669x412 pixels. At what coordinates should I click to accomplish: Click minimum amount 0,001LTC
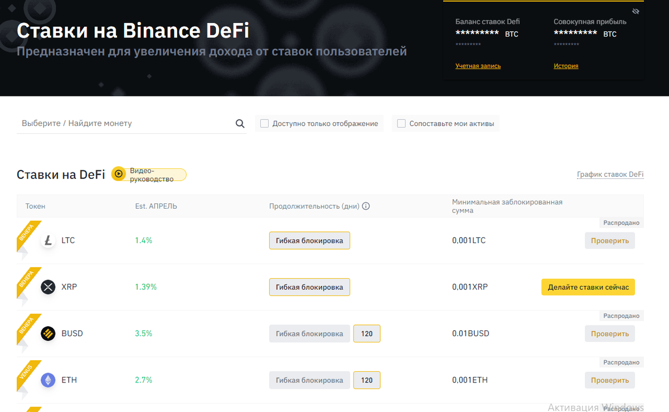coord(469,241)
